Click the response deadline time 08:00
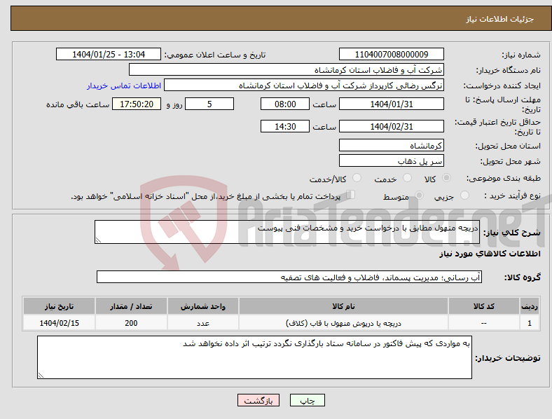552x419 pixels. pos(285,104)
